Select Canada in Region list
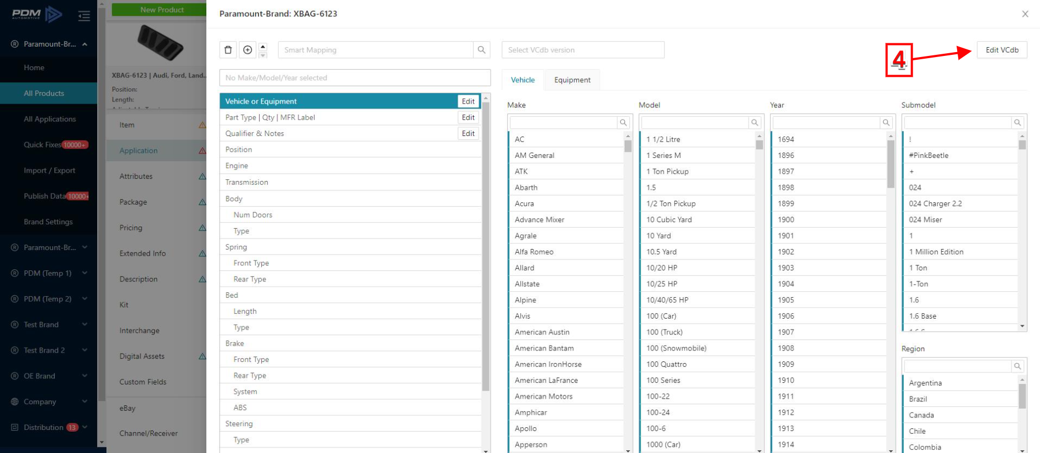This screenshot has width=1040, height=453. pyautogui.click(x=960, y=415)
